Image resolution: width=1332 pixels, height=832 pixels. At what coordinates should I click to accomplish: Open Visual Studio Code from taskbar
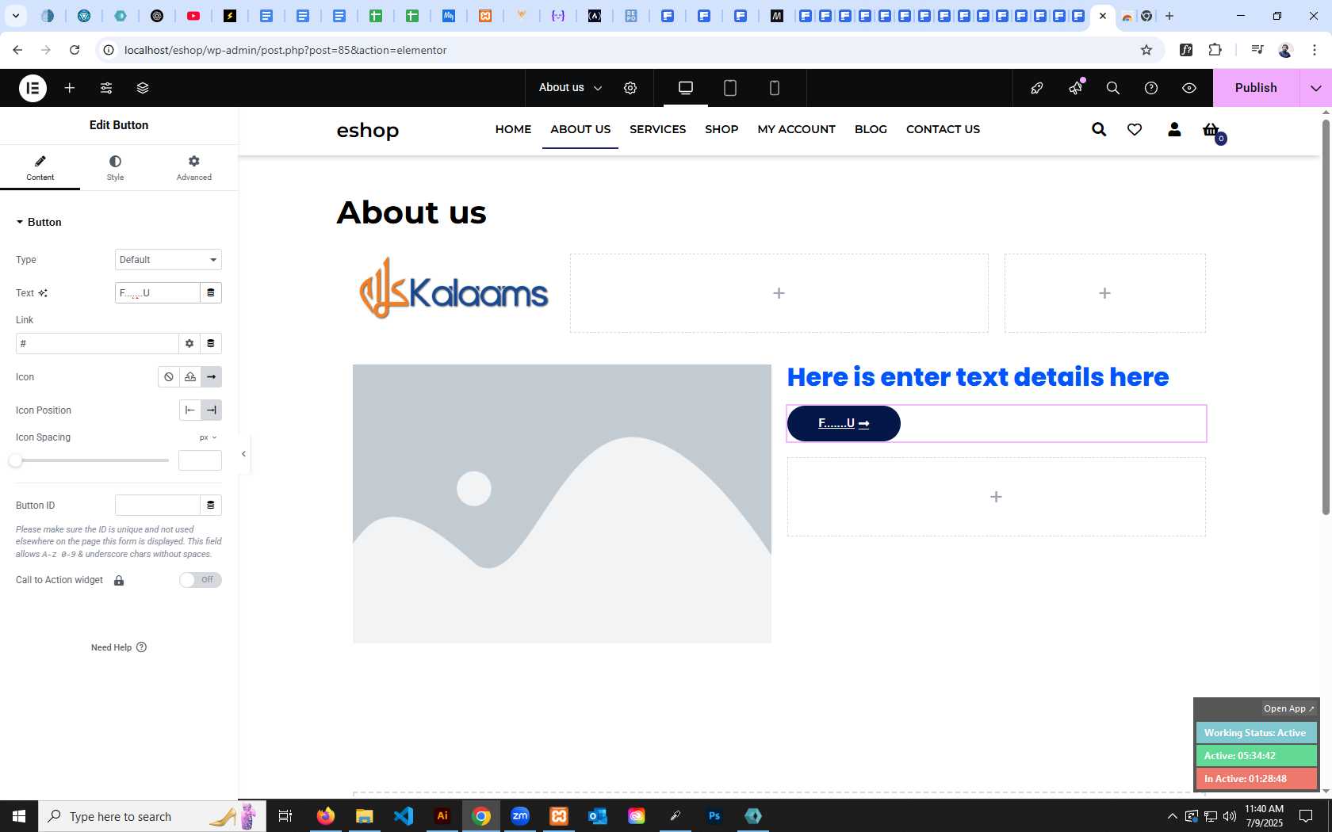404,816
